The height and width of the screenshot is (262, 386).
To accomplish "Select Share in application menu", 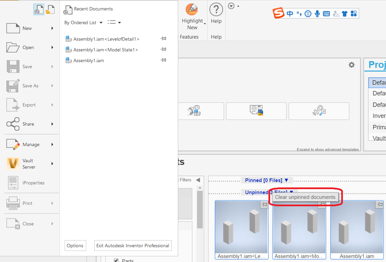I will coord(28,124).
